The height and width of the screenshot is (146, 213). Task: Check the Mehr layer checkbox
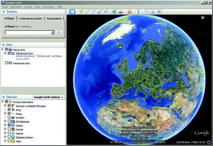point(9,141)
